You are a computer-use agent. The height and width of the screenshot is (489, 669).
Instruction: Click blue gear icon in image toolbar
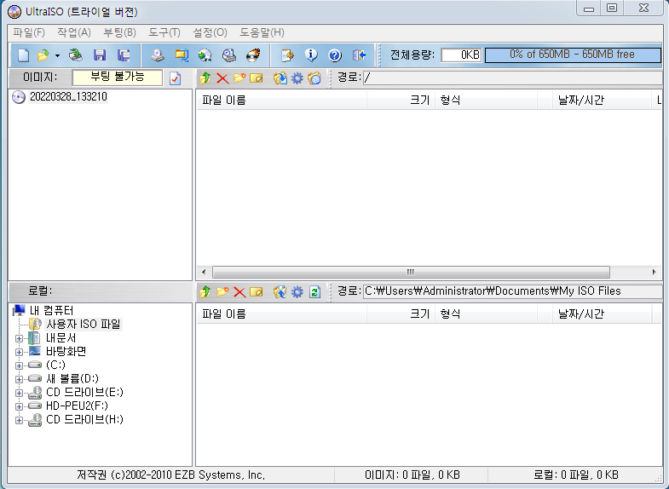(x=297, y=78)
